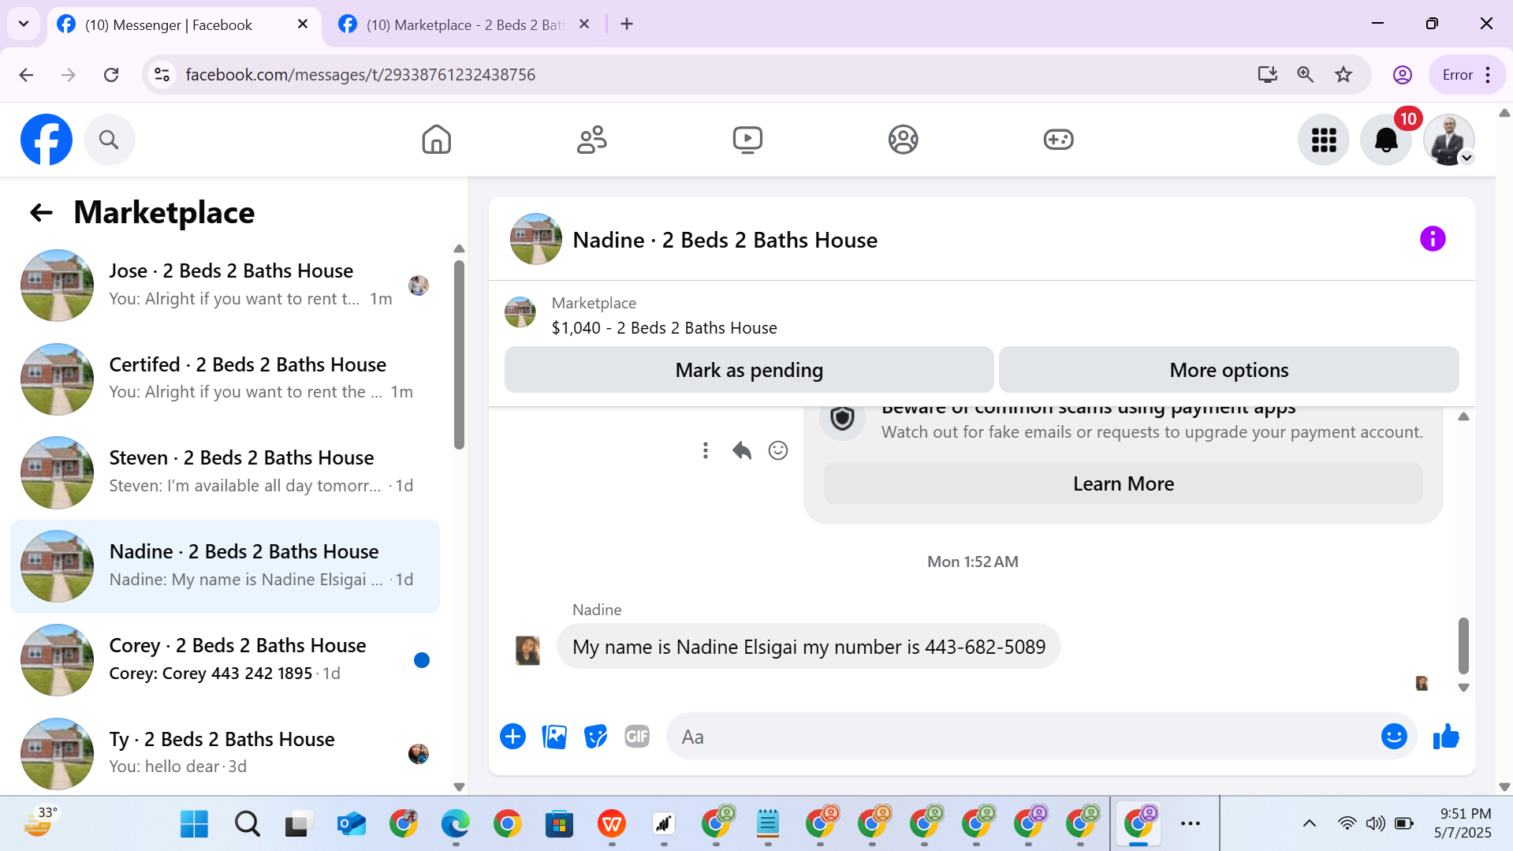Click the chat scrollbar up arrow
The width and height of the screenshot is (1513, 851).
point(1463,416)
